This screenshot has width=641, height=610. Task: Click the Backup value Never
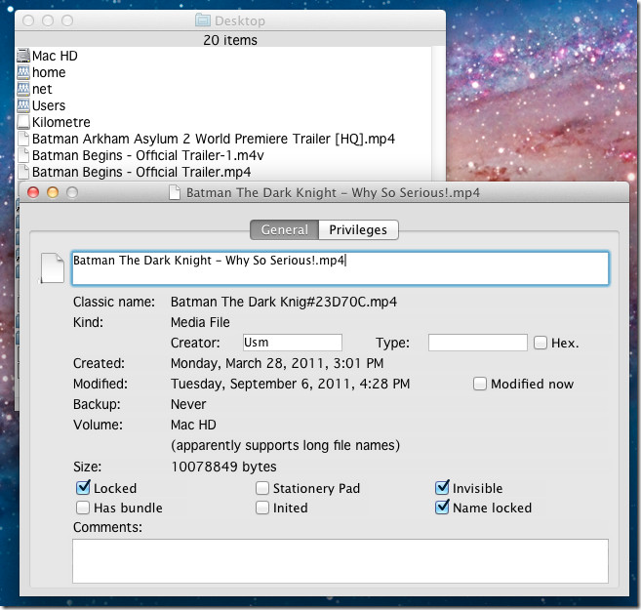(x=188, y=404)
